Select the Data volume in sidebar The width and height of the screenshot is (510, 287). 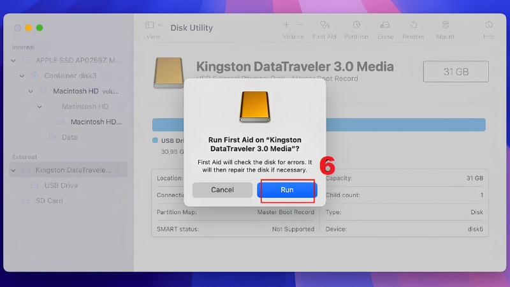point(69,137)
